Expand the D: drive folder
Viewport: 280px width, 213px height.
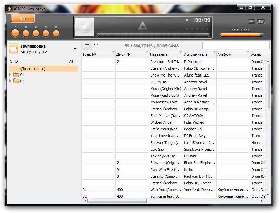pyautogui.click(x=10, y=81)
